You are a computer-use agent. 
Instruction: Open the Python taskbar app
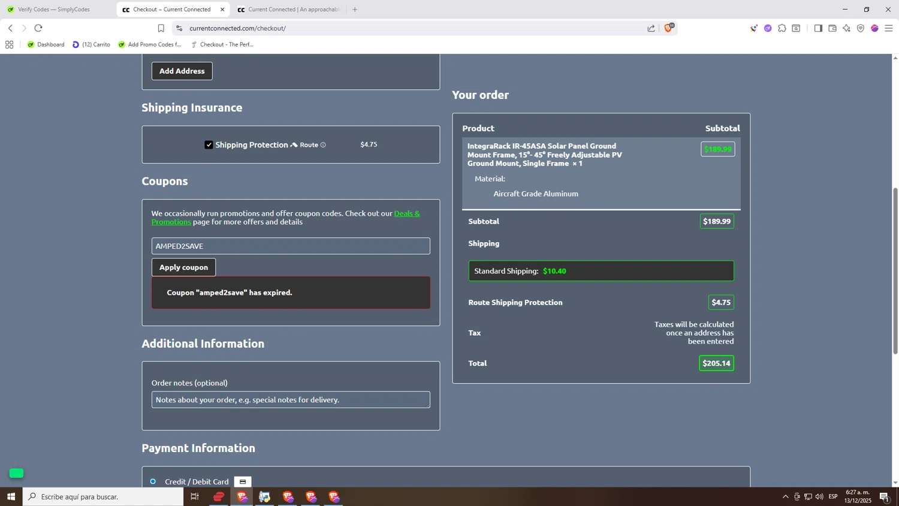click(x=265, y=496)
